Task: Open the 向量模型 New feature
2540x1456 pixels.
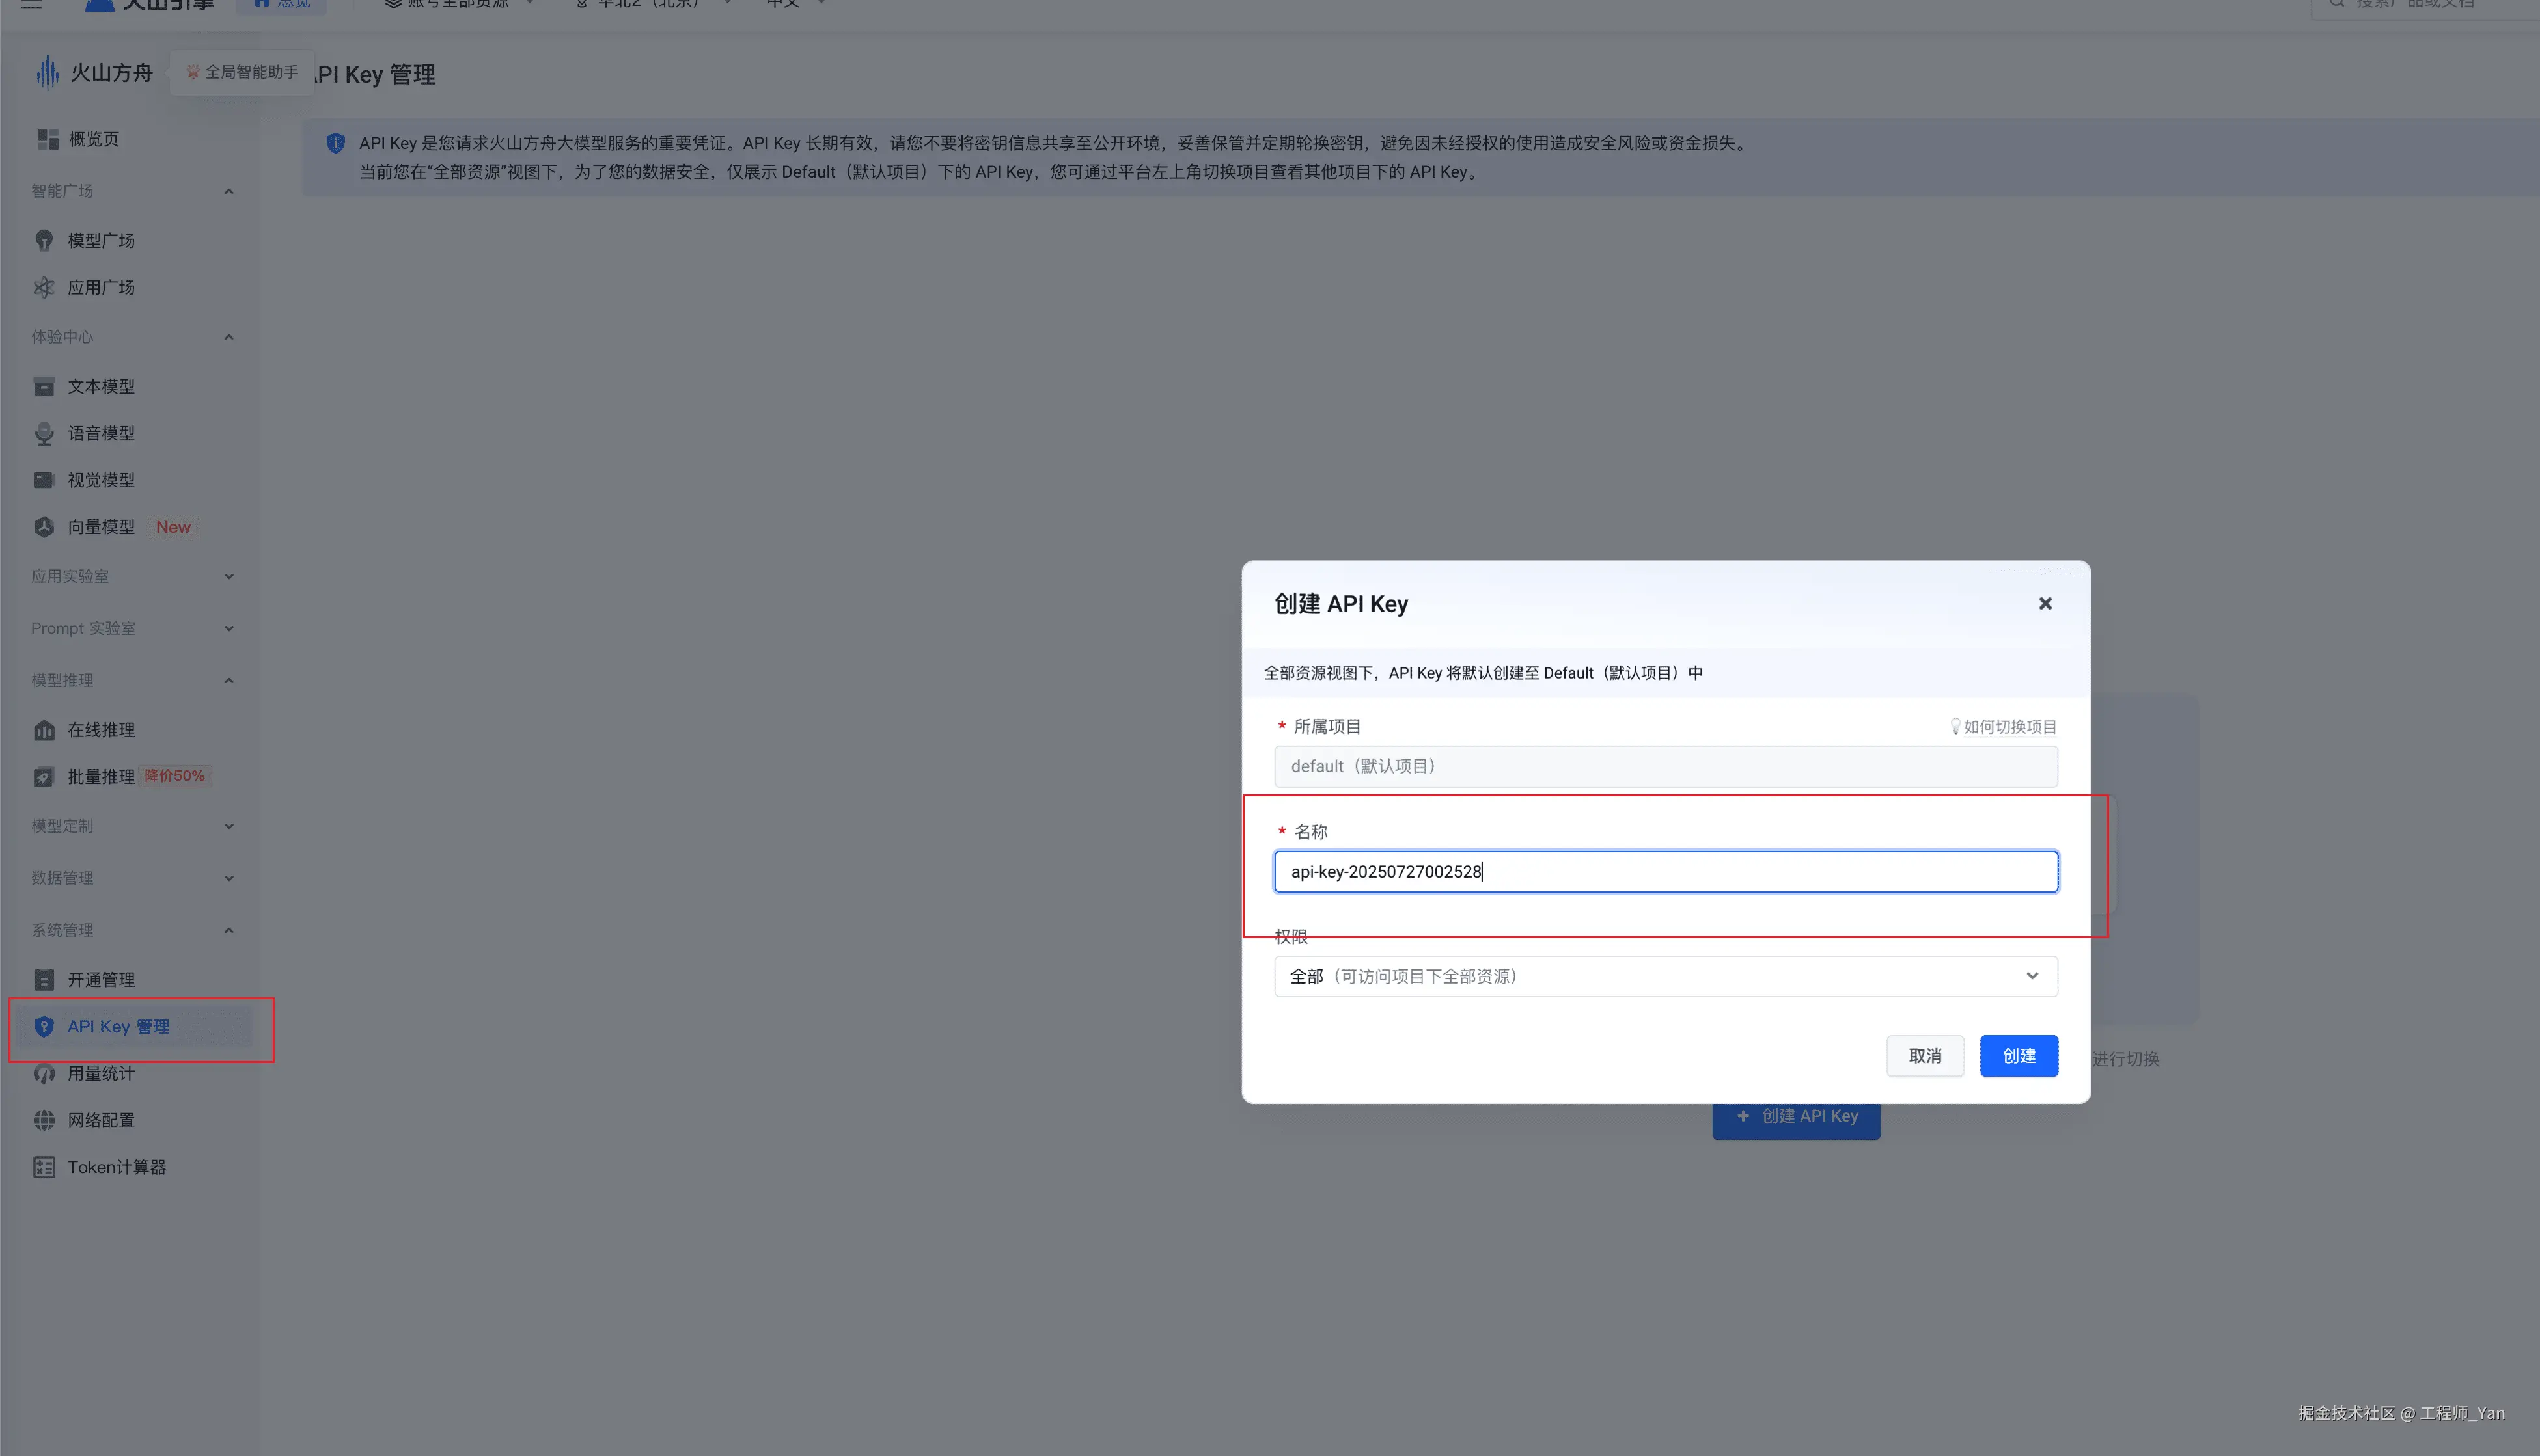Action: (100, 527)
